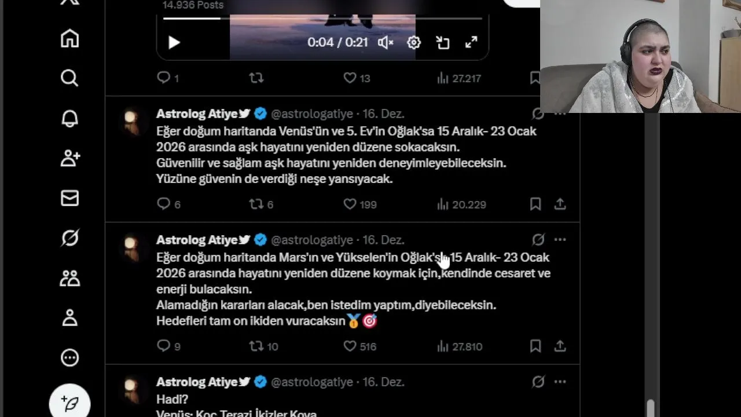
Task: Open share menu of Venüs Oğlak tweet
Action: point(560,204)
